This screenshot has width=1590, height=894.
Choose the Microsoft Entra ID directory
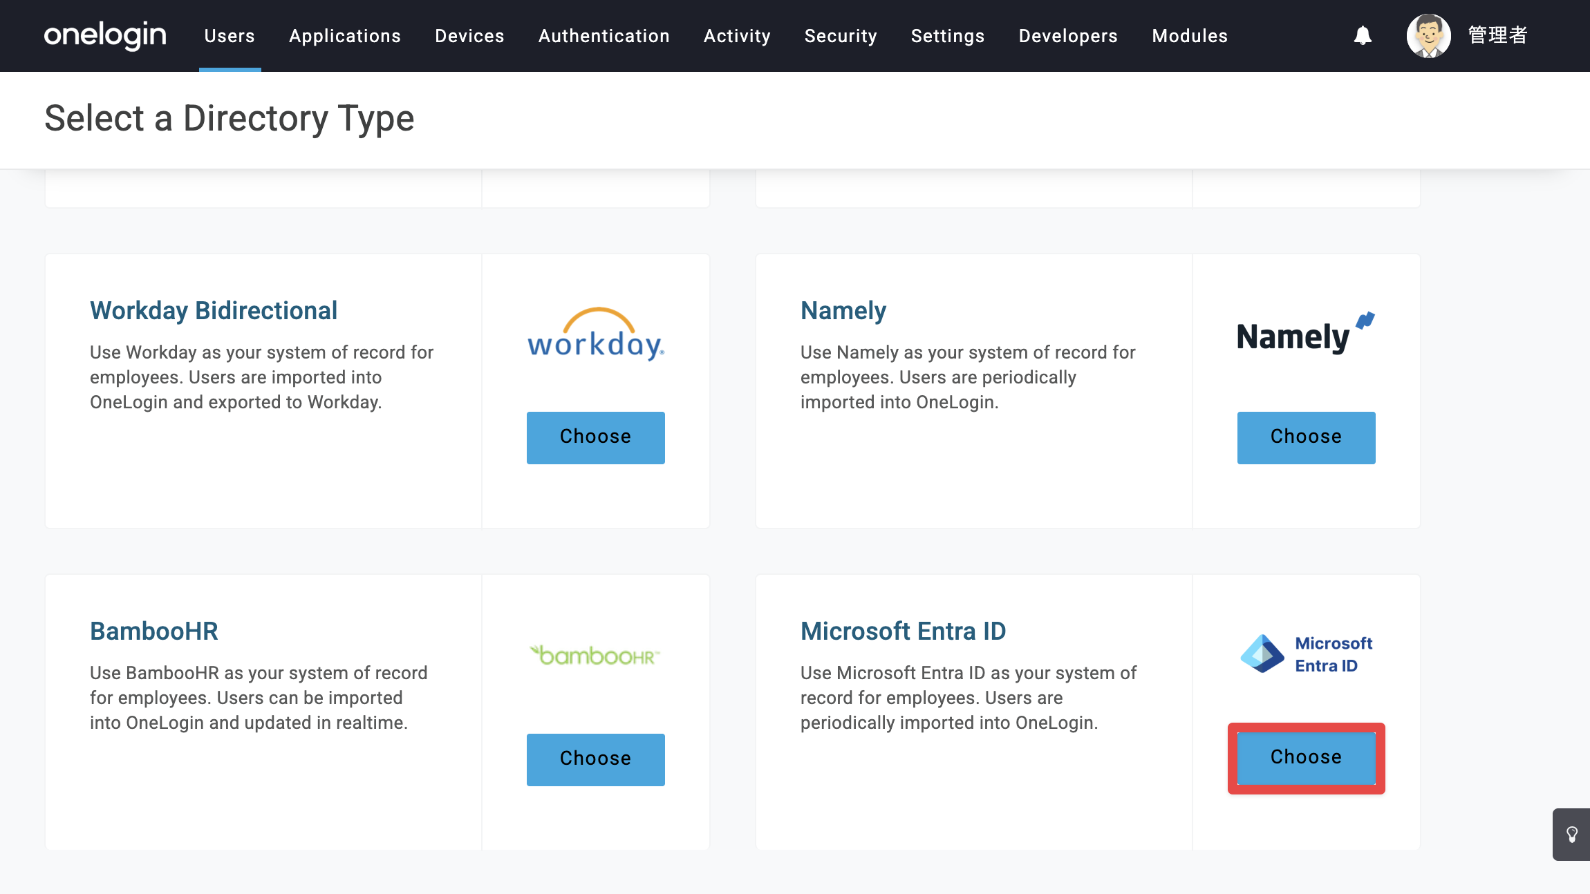[1307, 759]
